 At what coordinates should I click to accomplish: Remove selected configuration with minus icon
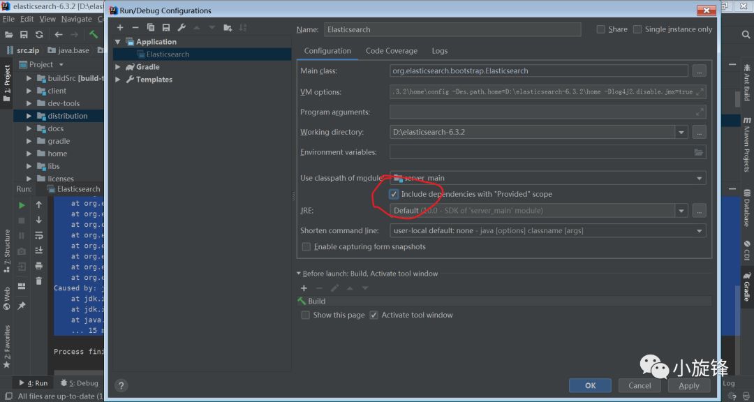135,28
